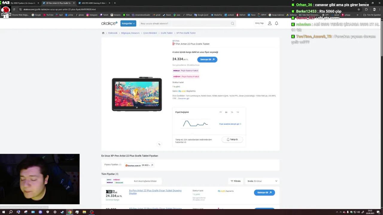This screenshot has width=383, height=215.
Task: Open the Tüm Yer İşaretleri bookmarks folder
Action: [372, 15]
